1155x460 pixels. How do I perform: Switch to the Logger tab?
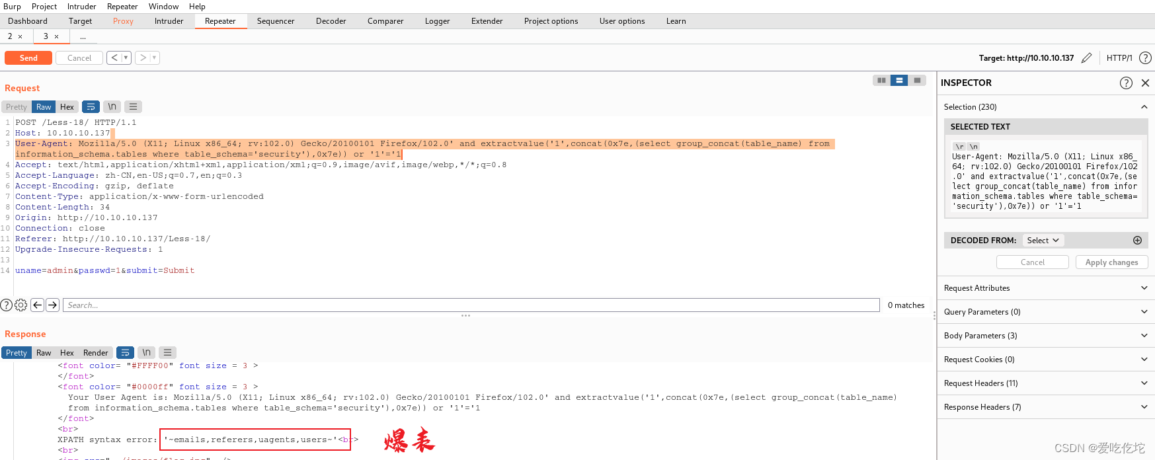tap(438, 21)
